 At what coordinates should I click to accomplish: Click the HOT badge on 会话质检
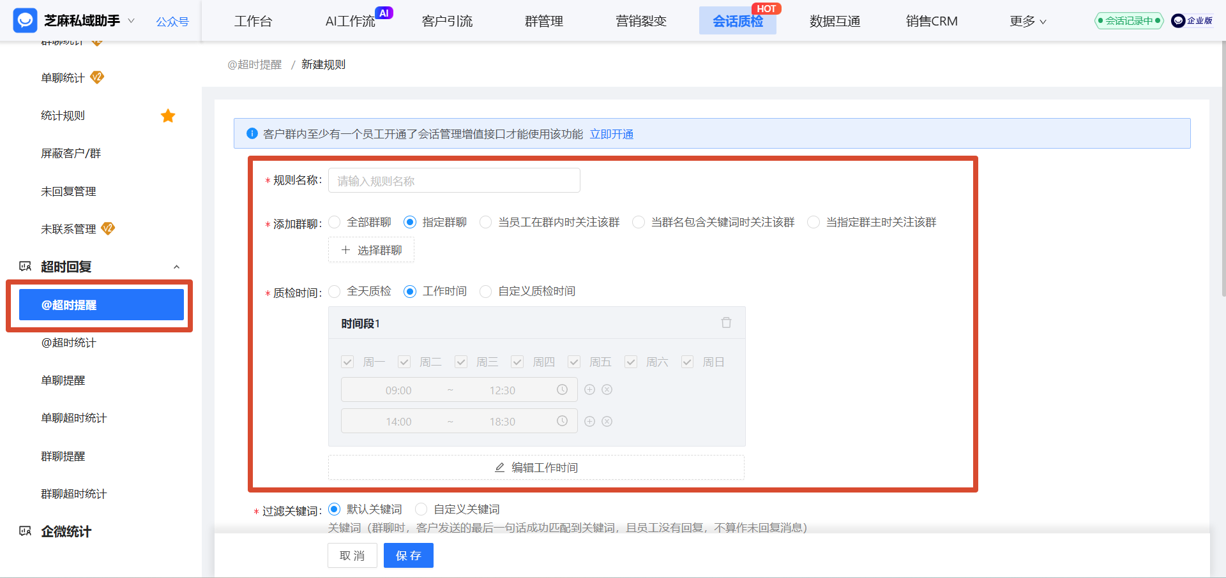click(x=766, y=9)
